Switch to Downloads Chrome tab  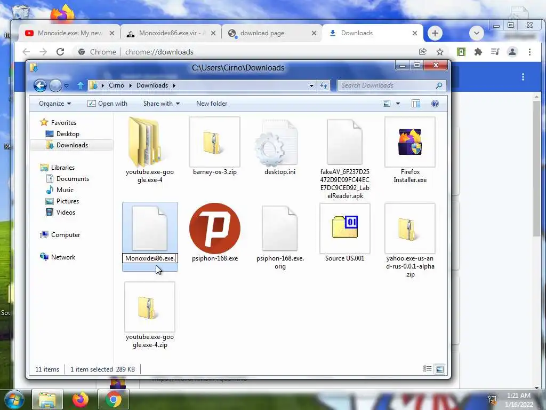tap(373, 33)
